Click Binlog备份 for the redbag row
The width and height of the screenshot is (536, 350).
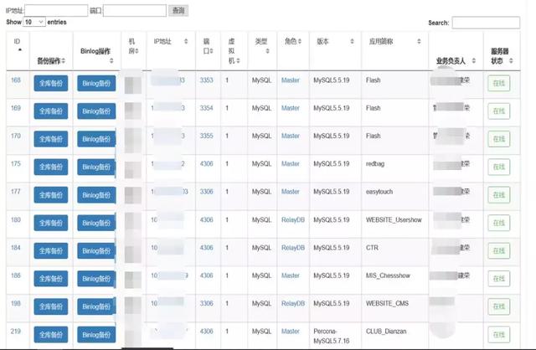click(x=95, y=167)
